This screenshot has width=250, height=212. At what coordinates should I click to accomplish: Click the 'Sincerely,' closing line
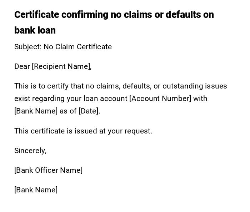coord(30,151)
